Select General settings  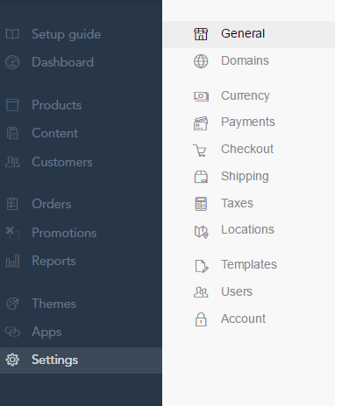pyautogui.click(x=249, y=34)
